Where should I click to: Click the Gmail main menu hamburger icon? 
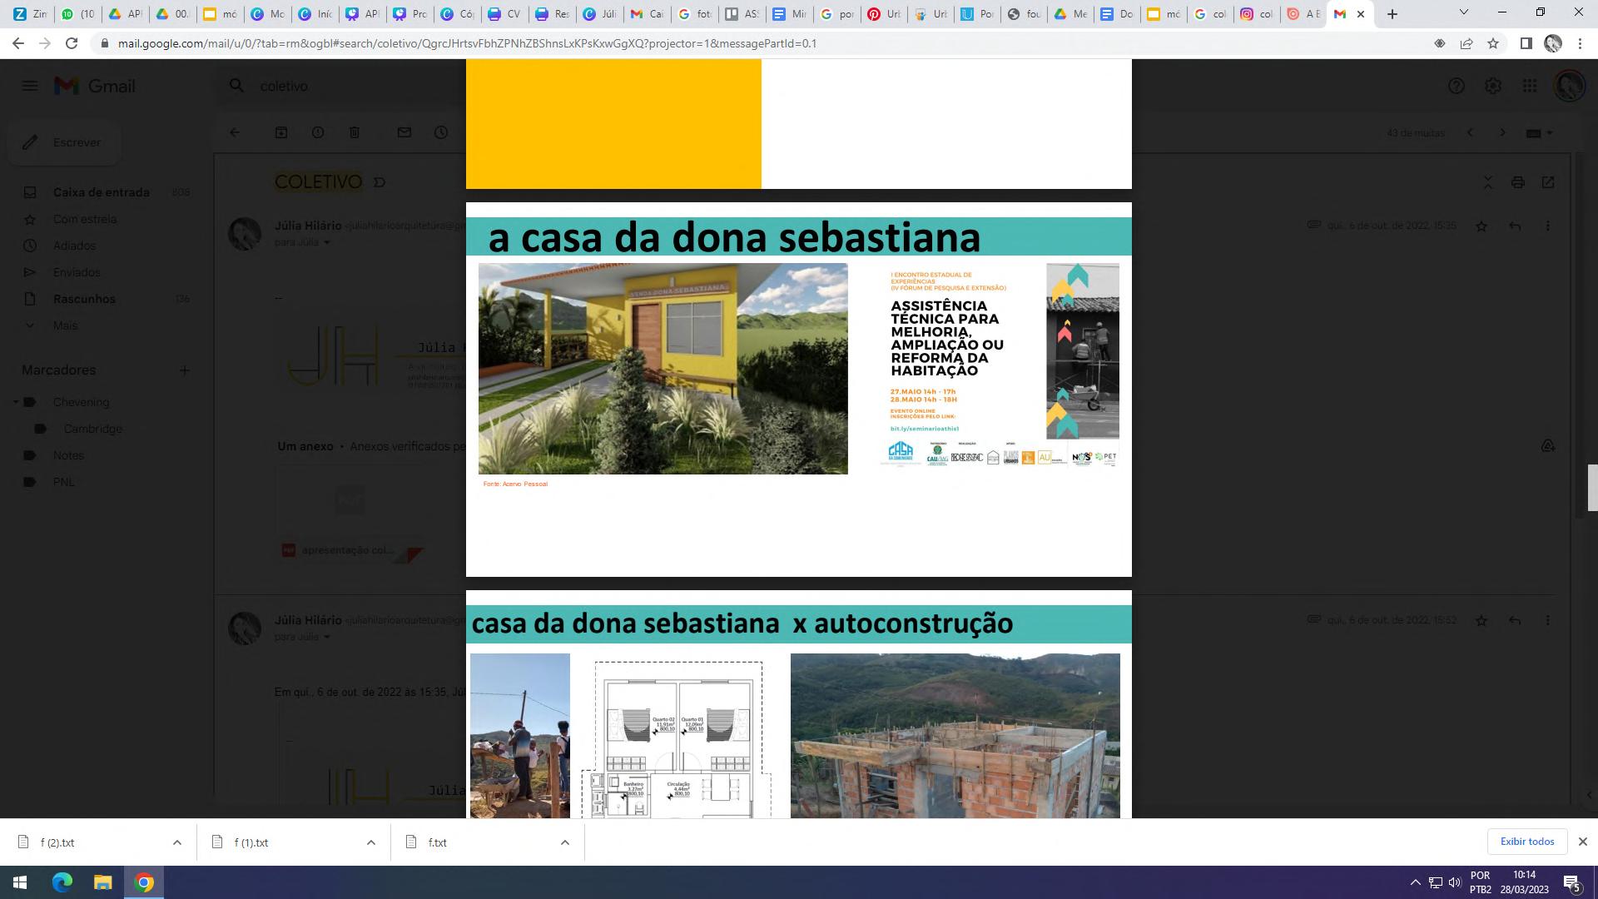(30, 86)
